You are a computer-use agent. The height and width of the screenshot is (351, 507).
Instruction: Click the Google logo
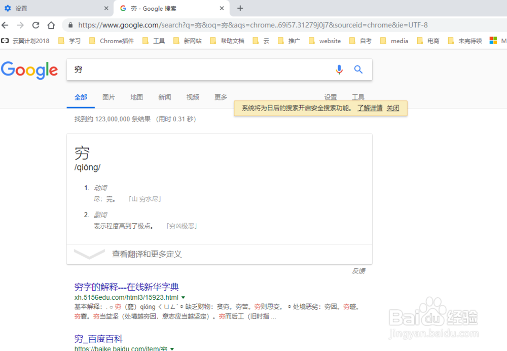coord(29,71)
